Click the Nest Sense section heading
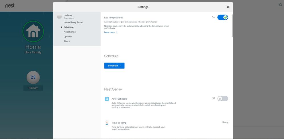The height and width of the screenshot is (139, 284). (x=113, y=89)
